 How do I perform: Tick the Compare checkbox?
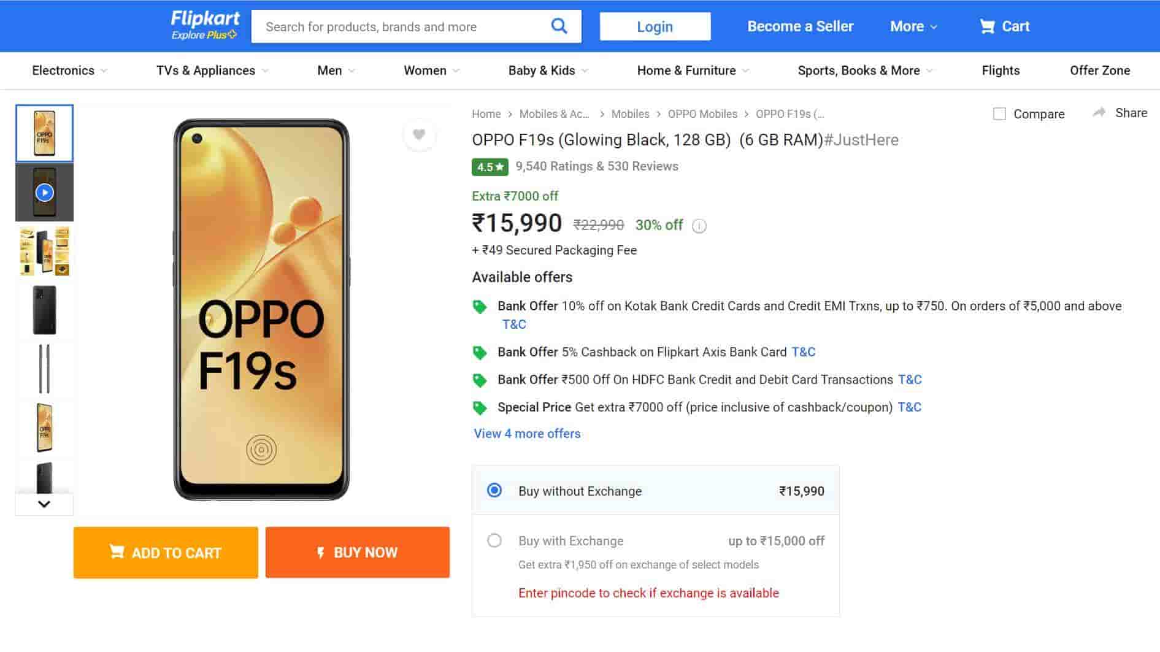(999, 114)
